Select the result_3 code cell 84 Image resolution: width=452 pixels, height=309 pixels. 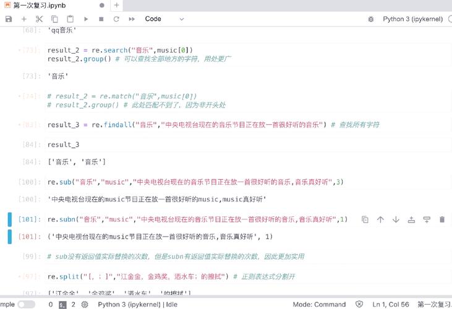coord(248,145)
